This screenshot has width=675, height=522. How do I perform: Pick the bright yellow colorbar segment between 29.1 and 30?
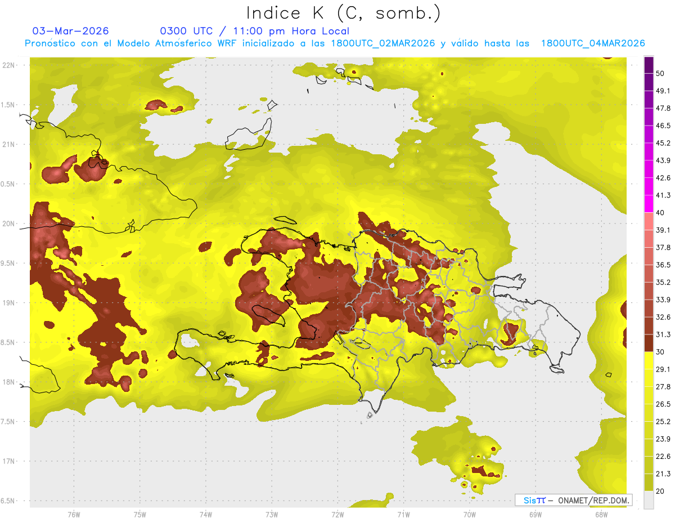click(649, 360)
